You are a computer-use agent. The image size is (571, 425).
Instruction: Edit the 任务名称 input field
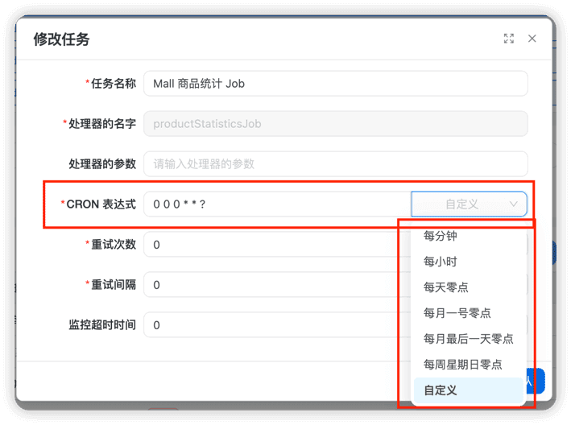pos(335,84)
